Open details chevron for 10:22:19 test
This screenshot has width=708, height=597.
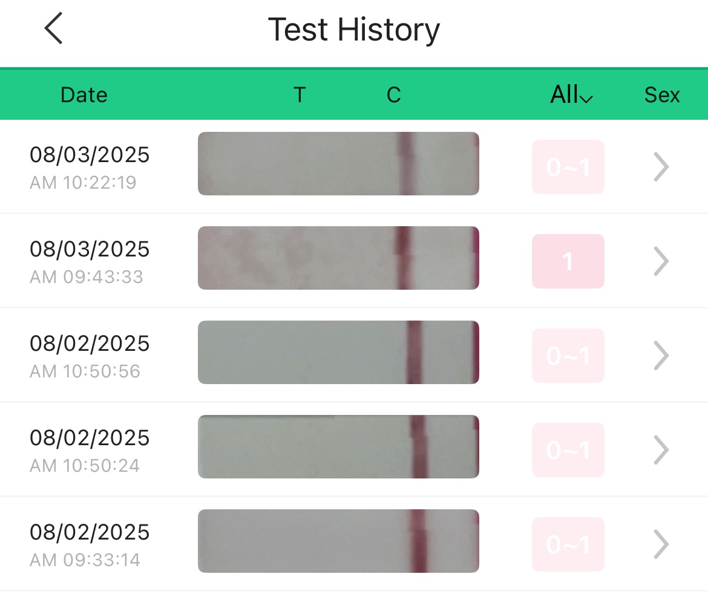coord(661,167)
